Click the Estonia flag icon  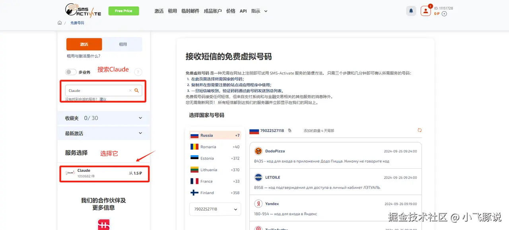(x=194, y=158)
